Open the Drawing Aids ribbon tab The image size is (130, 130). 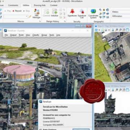click(40, 5)
